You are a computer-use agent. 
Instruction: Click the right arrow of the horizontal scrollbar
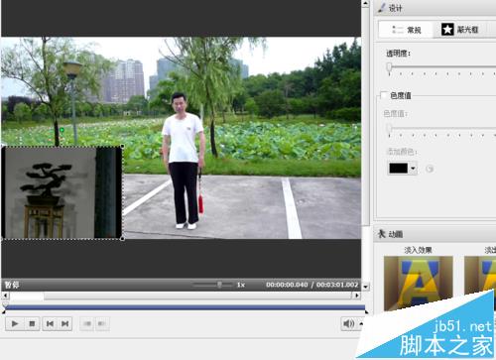point(356,296)
